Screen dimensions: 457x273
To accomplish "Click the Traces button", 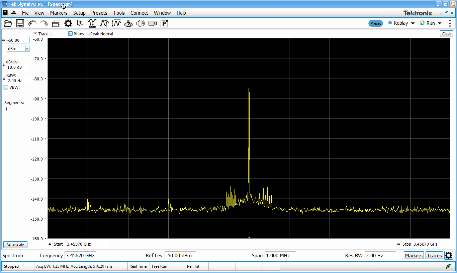I will pos(434,255).
